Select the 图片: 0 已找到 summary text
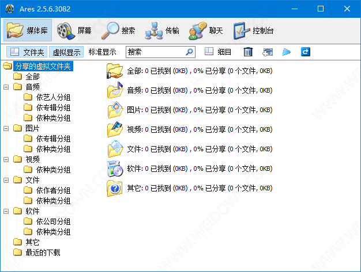The image size is (361, 272). tap(200, 110)
